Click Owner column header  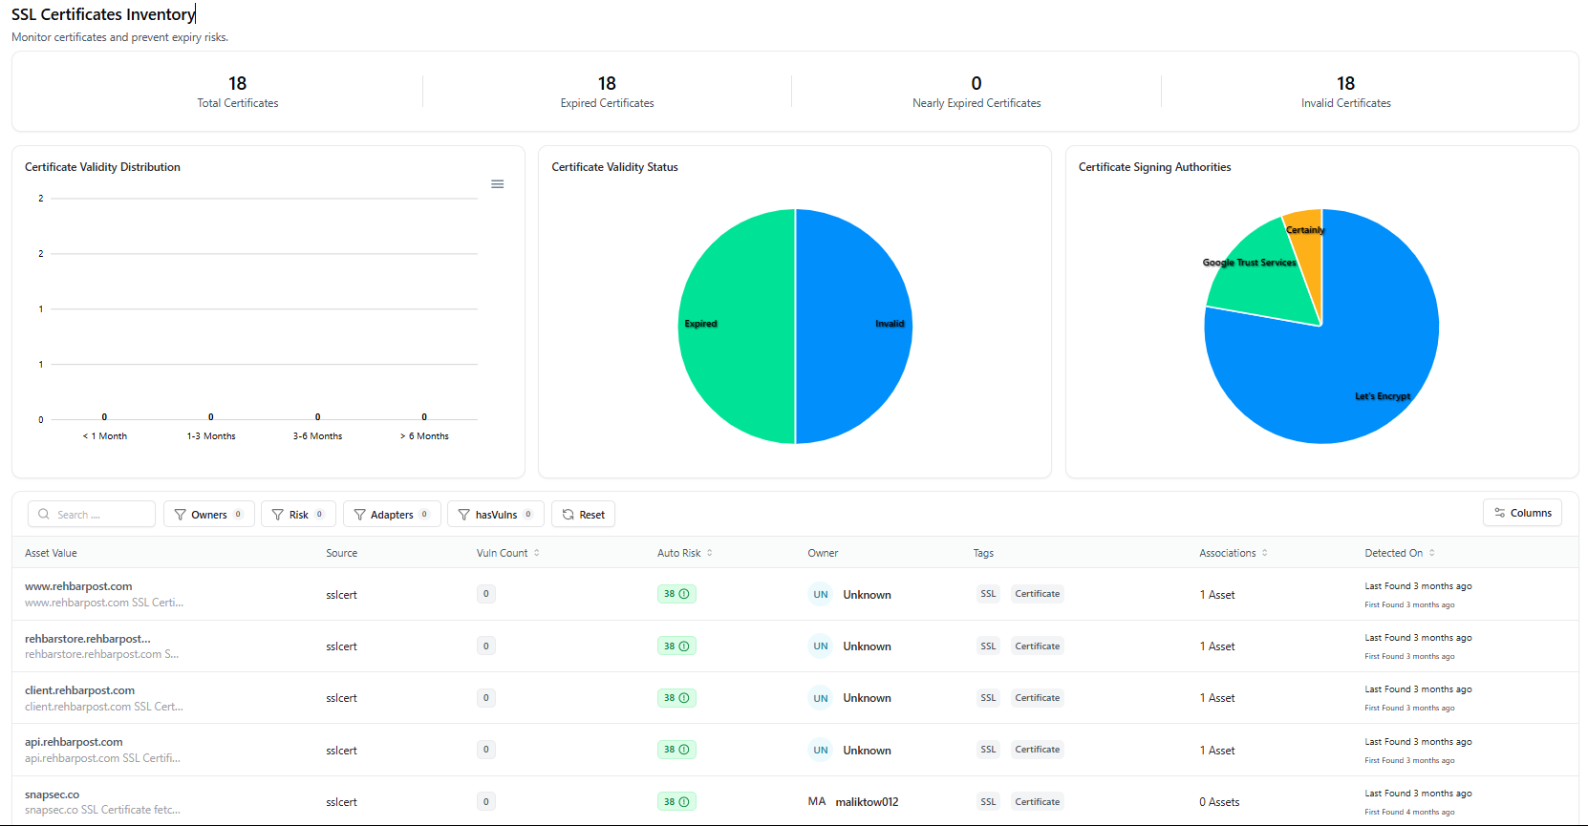[x=823, y=553]
